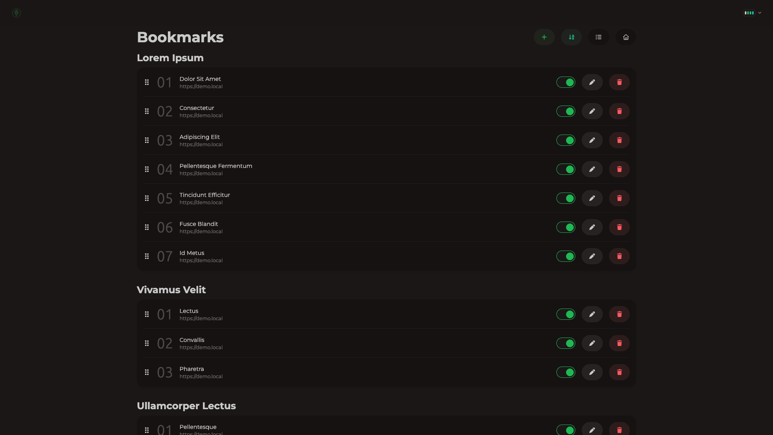Switch off the Fusce Blandit bookmark
Screen dimensions: 773x435
566,227
